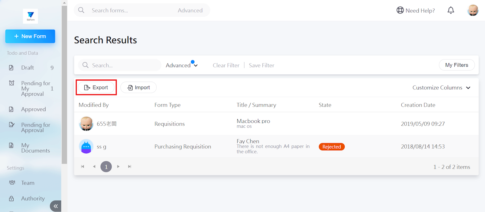Click the Export button
Viewport: 485px width, 212px height.
coord(96,88)
